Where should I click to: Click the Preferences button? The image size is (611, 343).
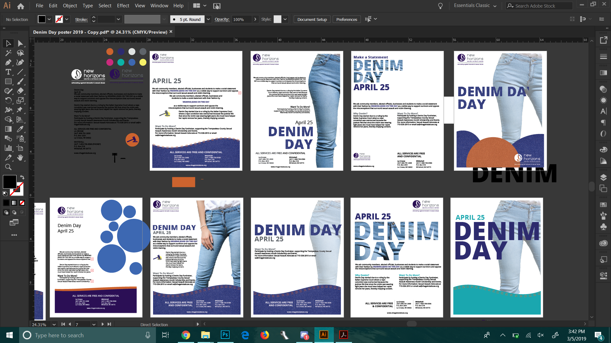347,19
